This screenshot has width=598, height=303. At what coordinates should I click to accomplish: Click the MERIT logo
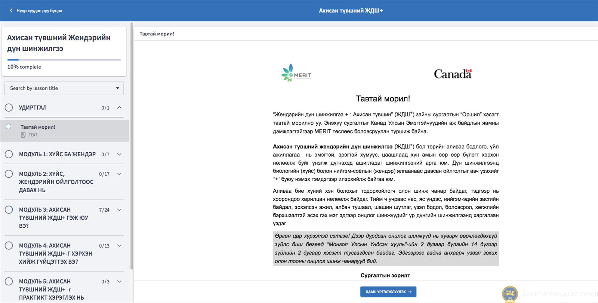point(296,73)
